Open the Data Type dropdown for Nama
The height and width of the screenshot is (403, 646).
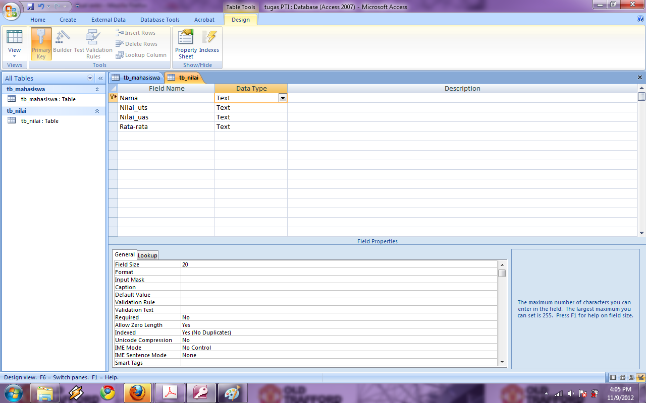point(283,98)
